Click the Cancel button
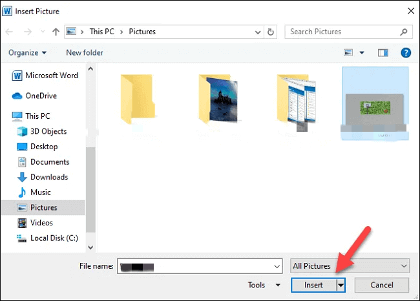The height and width of the screenshot is (301, 420). click(381, 285)
